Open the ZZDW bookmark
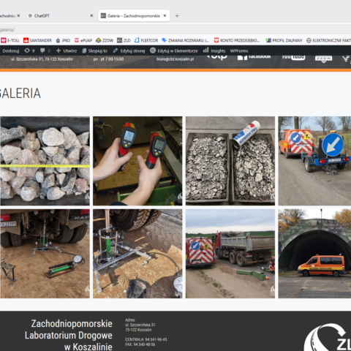This screenshot has width=351, height=351. click(105, 40)
